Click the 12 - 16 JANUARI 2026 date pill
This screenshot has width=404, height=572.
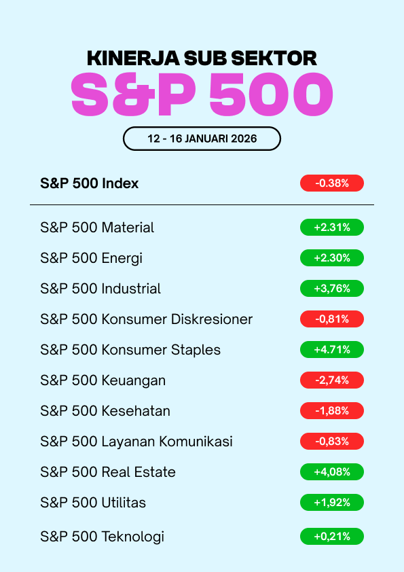pos(202,139)
